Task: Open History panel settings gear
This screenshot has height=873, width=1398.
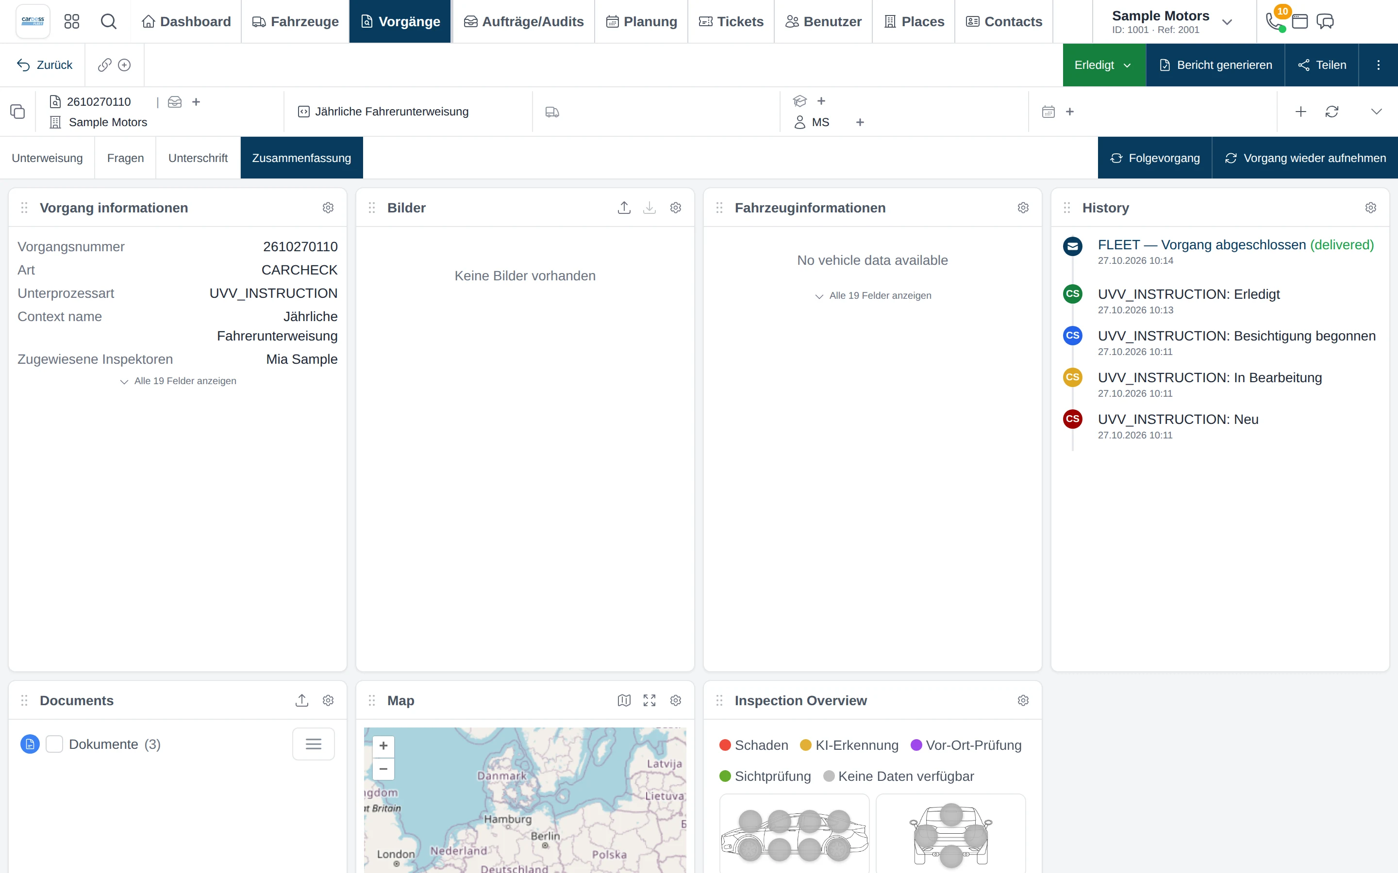Action: tap(1371, 207)
